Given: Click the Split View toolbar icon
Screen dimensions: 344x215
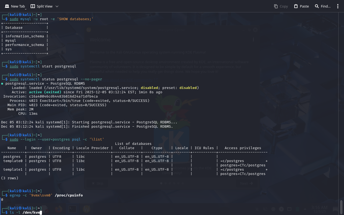Looking at the screenshot, I should tap(33, 6).
